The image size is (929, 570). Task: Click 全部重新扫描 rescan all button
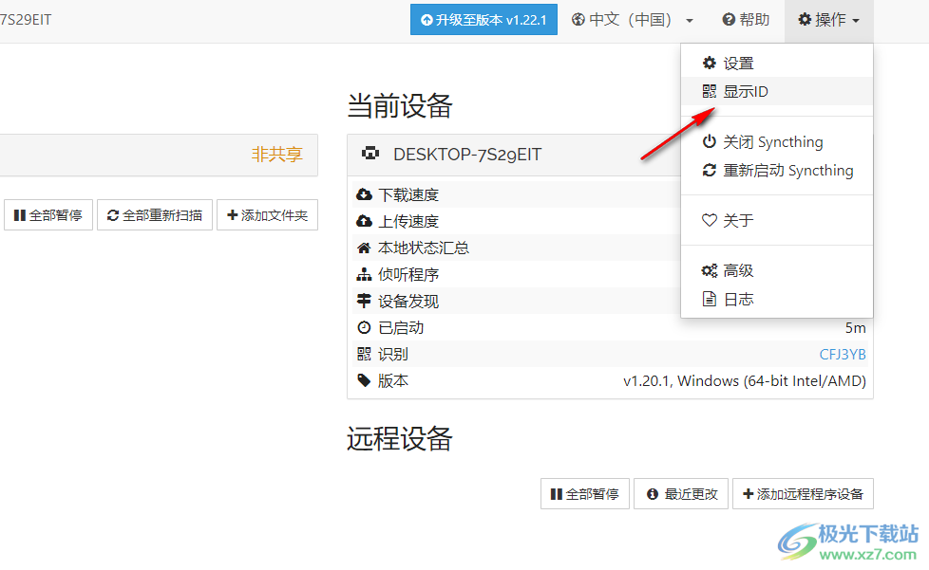155,215
